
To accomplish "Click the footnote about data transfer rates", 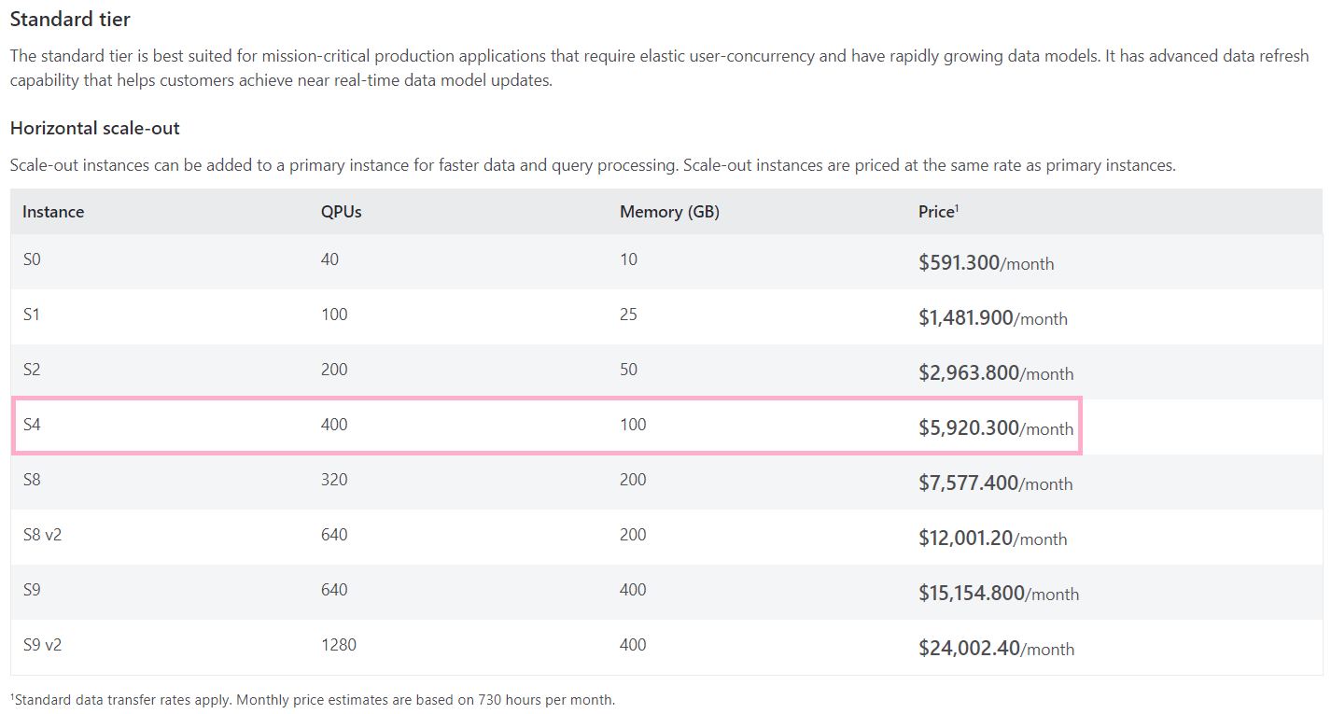I will (313, 699).
